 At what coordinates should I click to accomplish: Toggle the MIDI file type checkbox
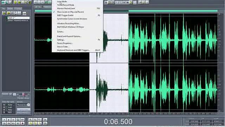(4, 112)
